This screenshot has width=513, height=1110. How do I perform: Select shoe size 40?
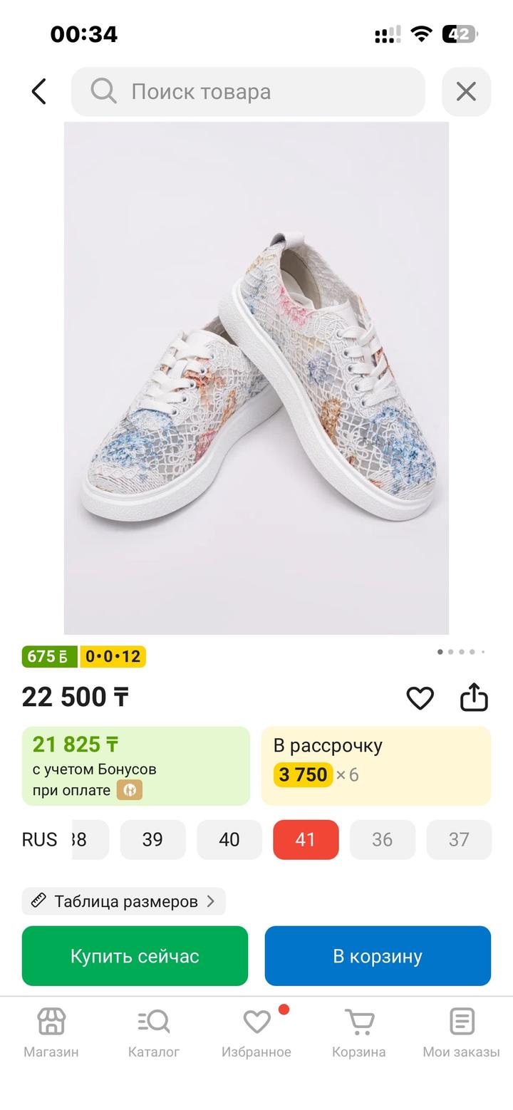(x=229, y=839)
